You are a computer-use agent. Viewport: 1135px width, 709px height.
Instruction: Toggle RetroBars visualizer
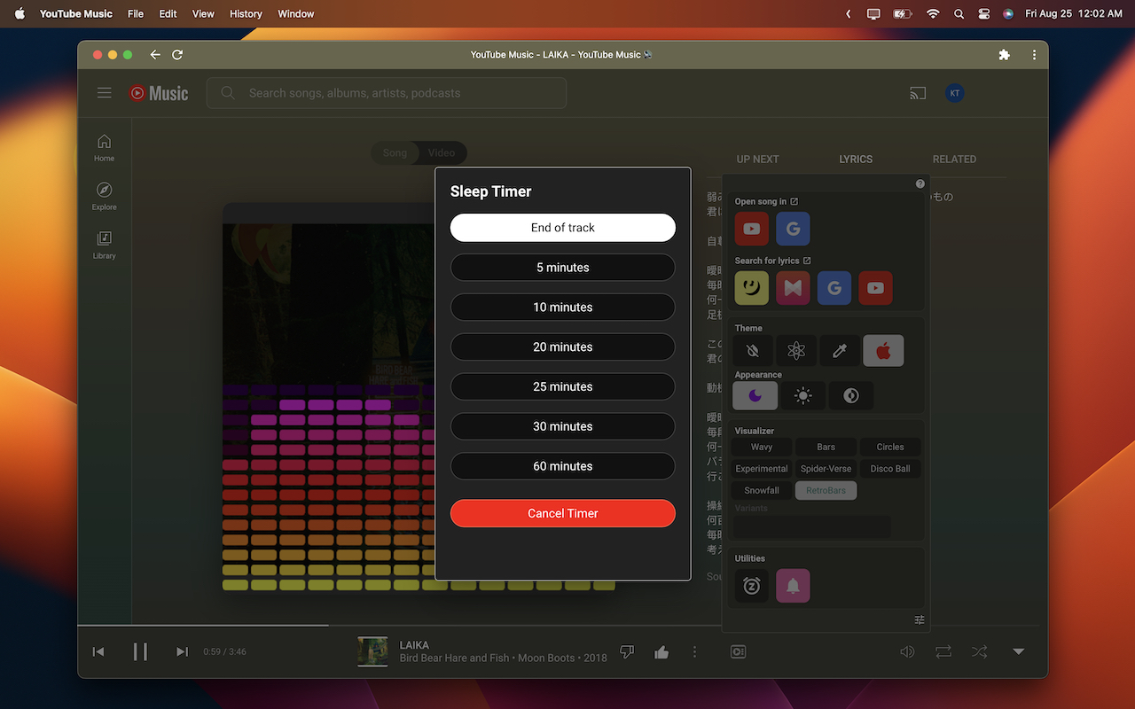826,490
